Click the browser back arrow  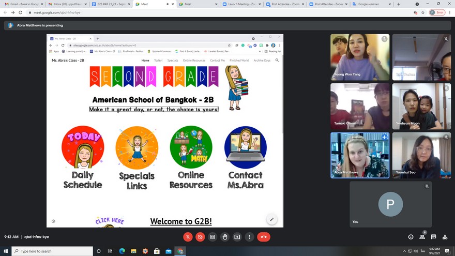coord(5,12)
